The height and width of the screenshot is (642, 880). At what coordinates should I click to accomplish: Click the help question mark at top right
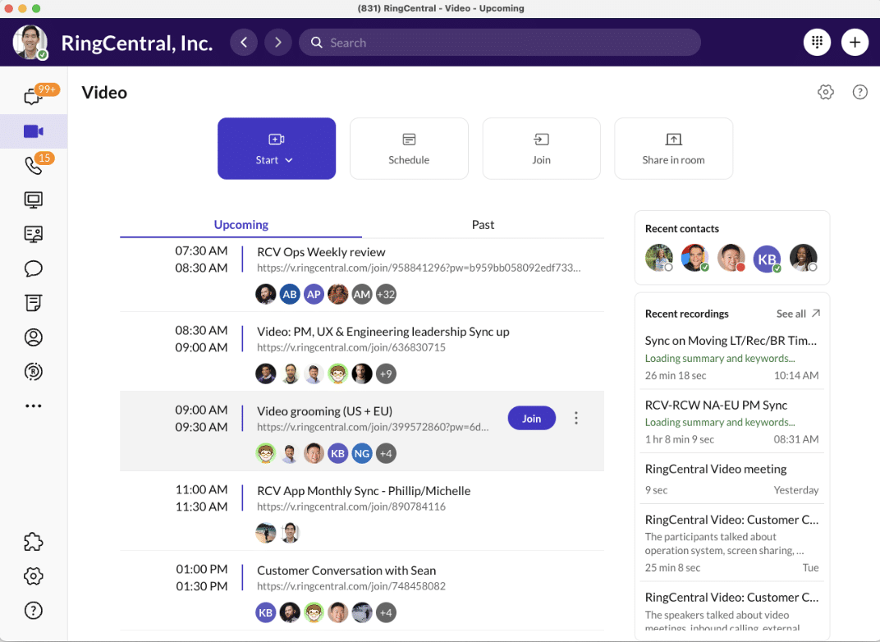859,92
